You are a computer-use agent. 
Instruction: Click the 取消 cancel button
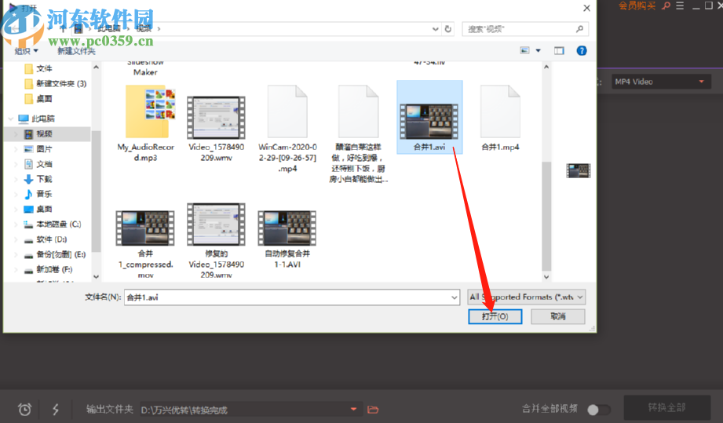558,316
